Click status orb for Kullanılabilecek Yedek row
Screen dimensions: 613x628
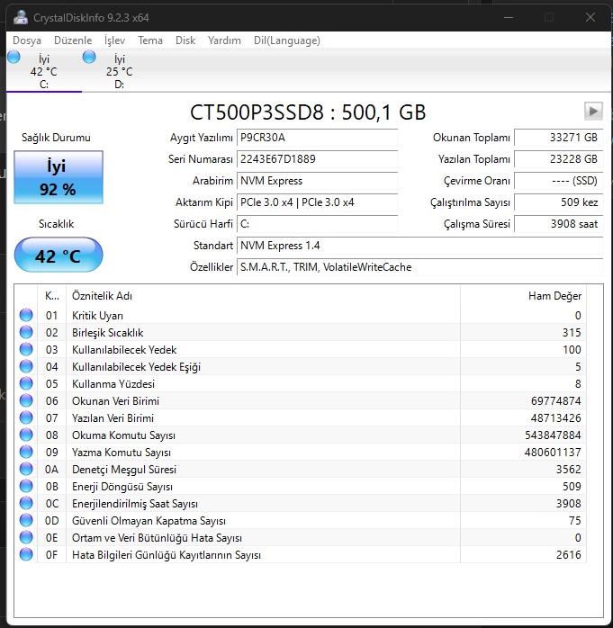pyautogui.click(x=26, y=350)
